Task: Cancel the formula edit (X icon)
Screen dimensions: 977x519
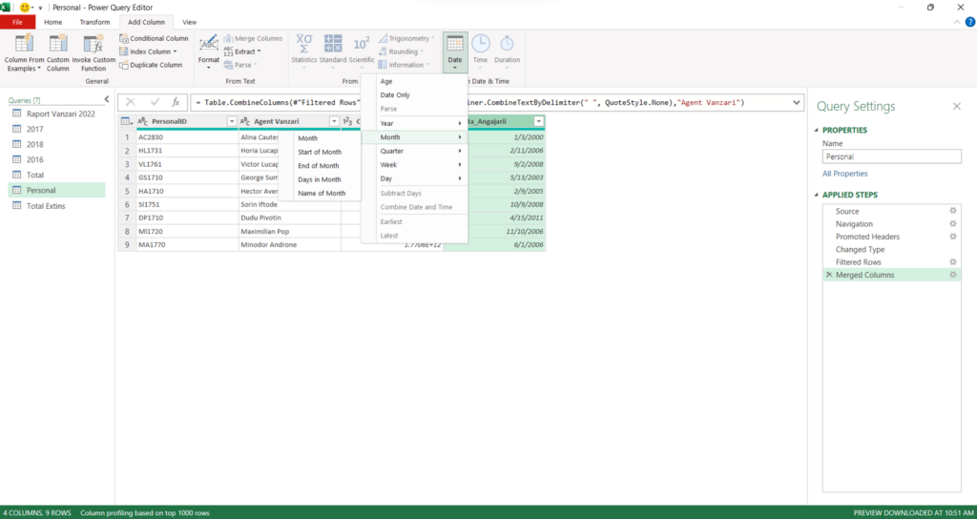Action: (131, 102)
